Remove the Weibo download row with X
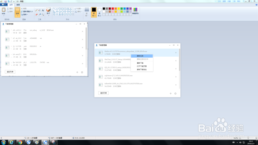Screen dimensions: 258x145 pyautogui.click(x=176, y=53)
